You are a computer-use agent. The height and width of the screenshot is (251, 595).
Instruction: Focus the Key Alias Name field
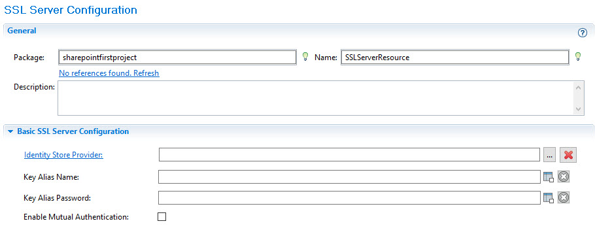(350, 176)
